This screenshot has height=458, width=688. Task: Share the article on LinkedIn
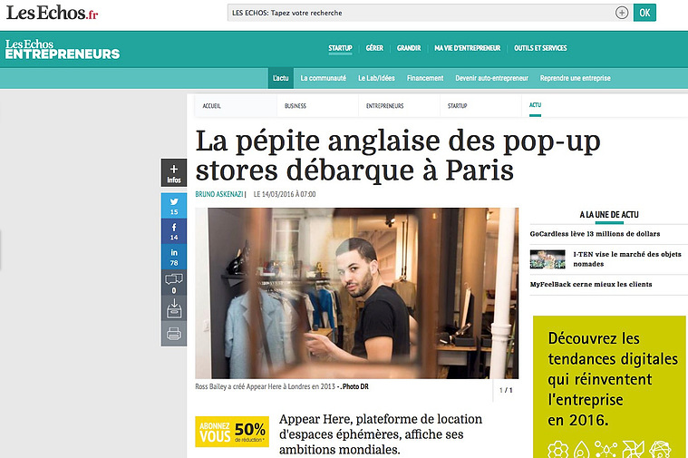(174, 257)
